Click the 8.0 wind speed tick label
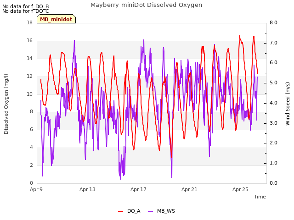 click(x=273, y=22)
